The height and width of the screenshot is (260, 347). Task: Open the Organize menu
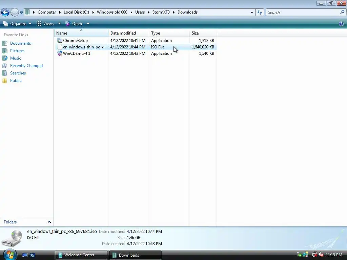point(17,24)
